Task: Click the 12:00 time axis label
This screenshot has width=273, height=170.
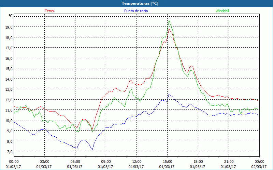Action: pyautogui.click(x=137, y=162)
